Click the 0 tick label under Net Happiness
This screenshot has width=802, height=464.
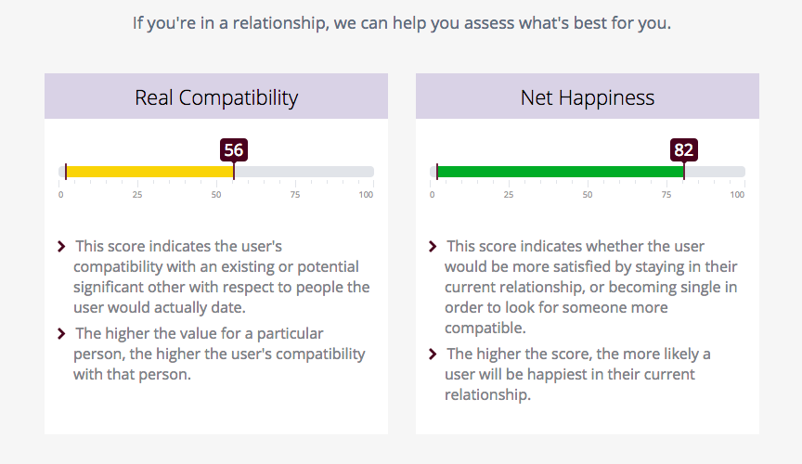pos(433,195)
